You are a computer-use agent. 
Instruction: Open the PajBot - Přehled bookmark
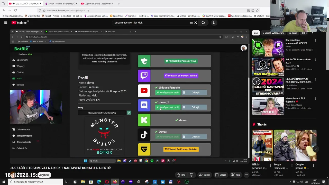50,16
